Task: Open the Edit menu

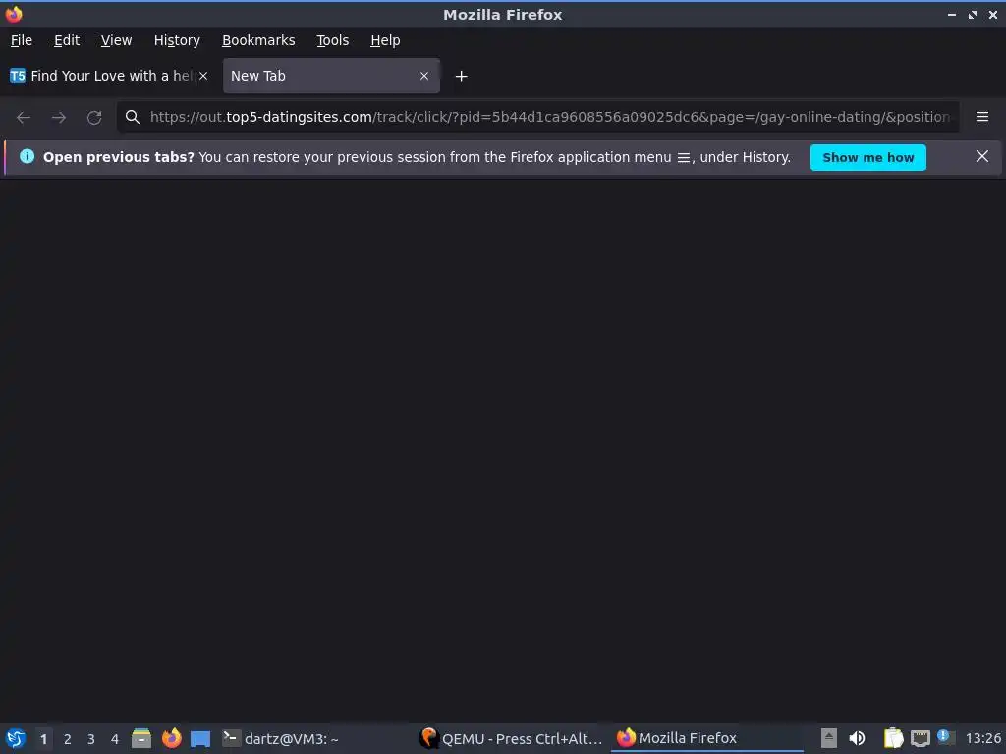Action: point(67,40)
